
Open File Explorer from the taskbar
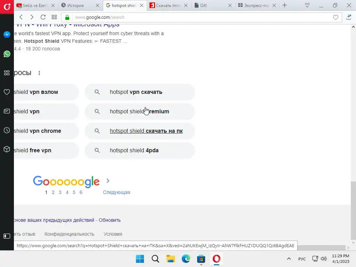tap(170, 259)
